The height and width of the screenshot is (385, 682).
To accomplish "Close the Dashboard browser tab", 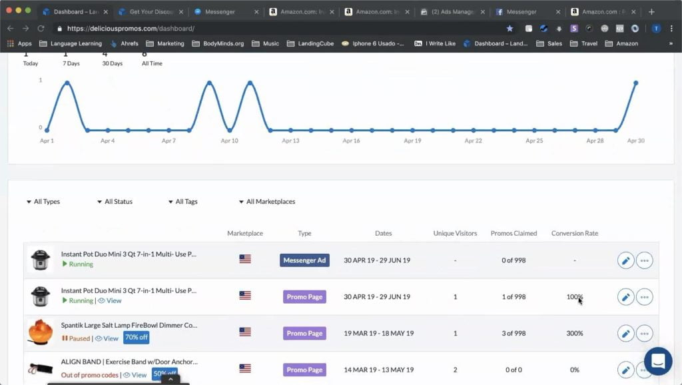I will 106,12.
